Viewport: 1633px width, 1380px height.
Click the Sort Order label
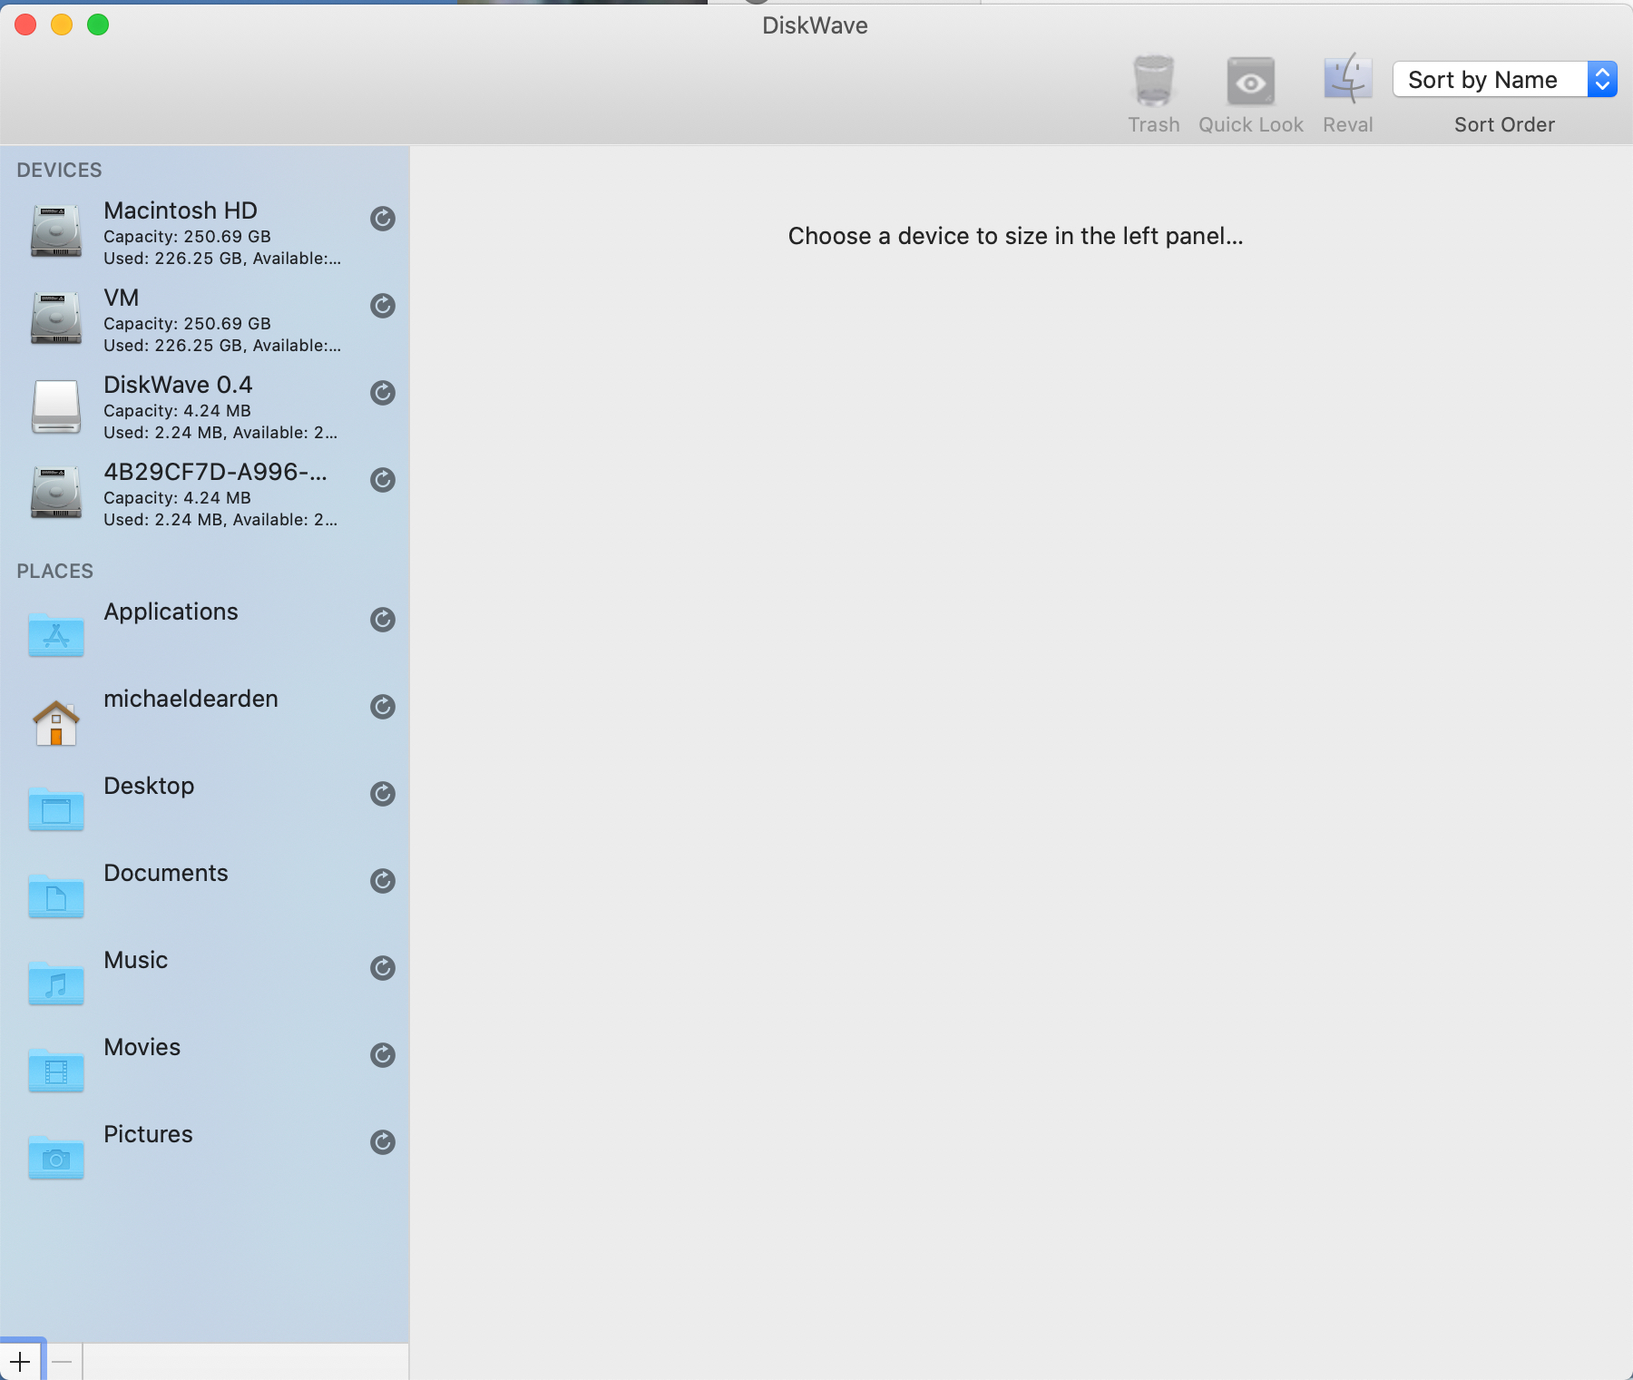1504,125
